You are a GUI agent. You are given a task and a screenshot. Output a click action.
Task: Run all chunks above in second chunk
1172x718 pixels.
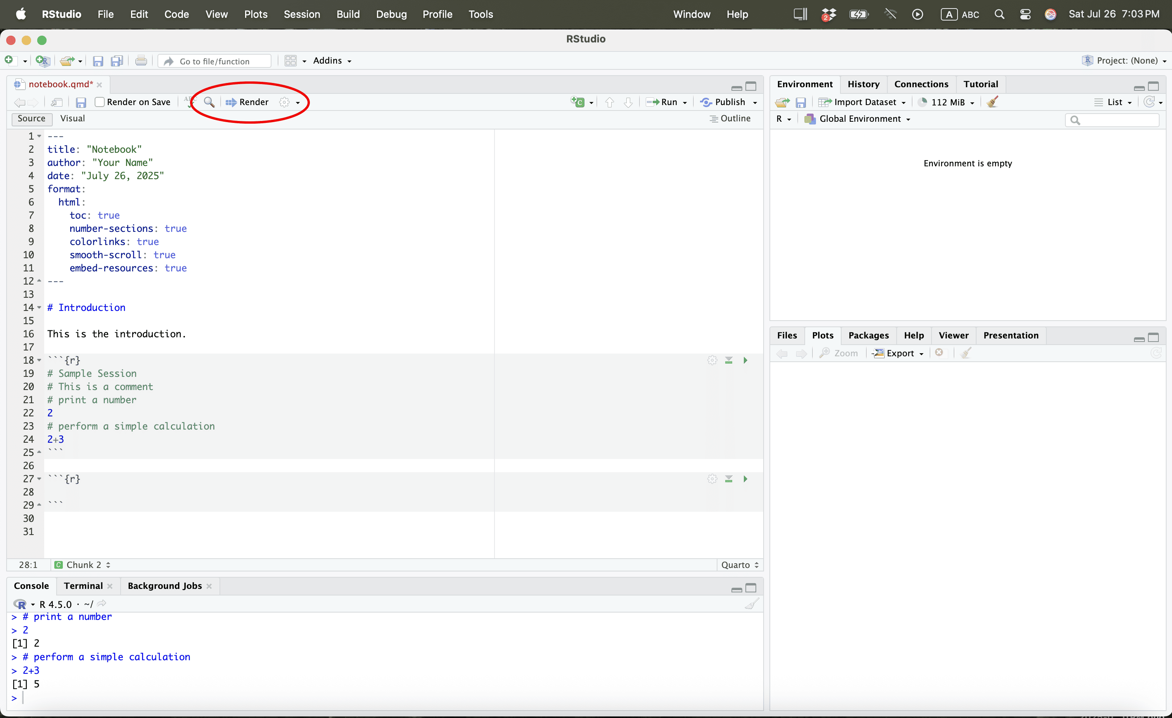(x=729, y=479)
